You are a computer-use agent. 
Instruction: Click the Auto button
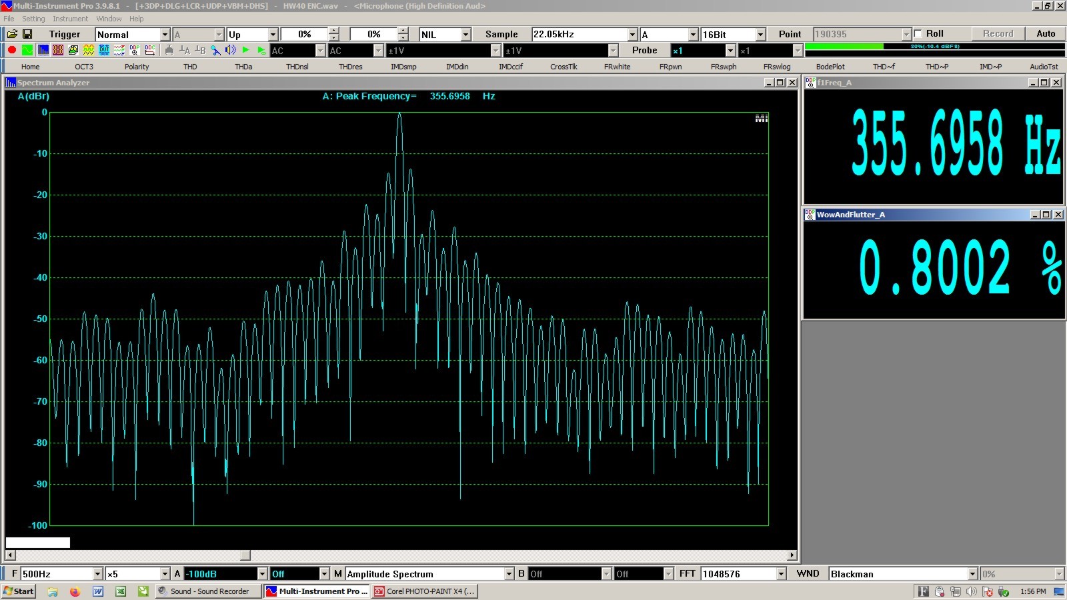(x=1046, y=34)
